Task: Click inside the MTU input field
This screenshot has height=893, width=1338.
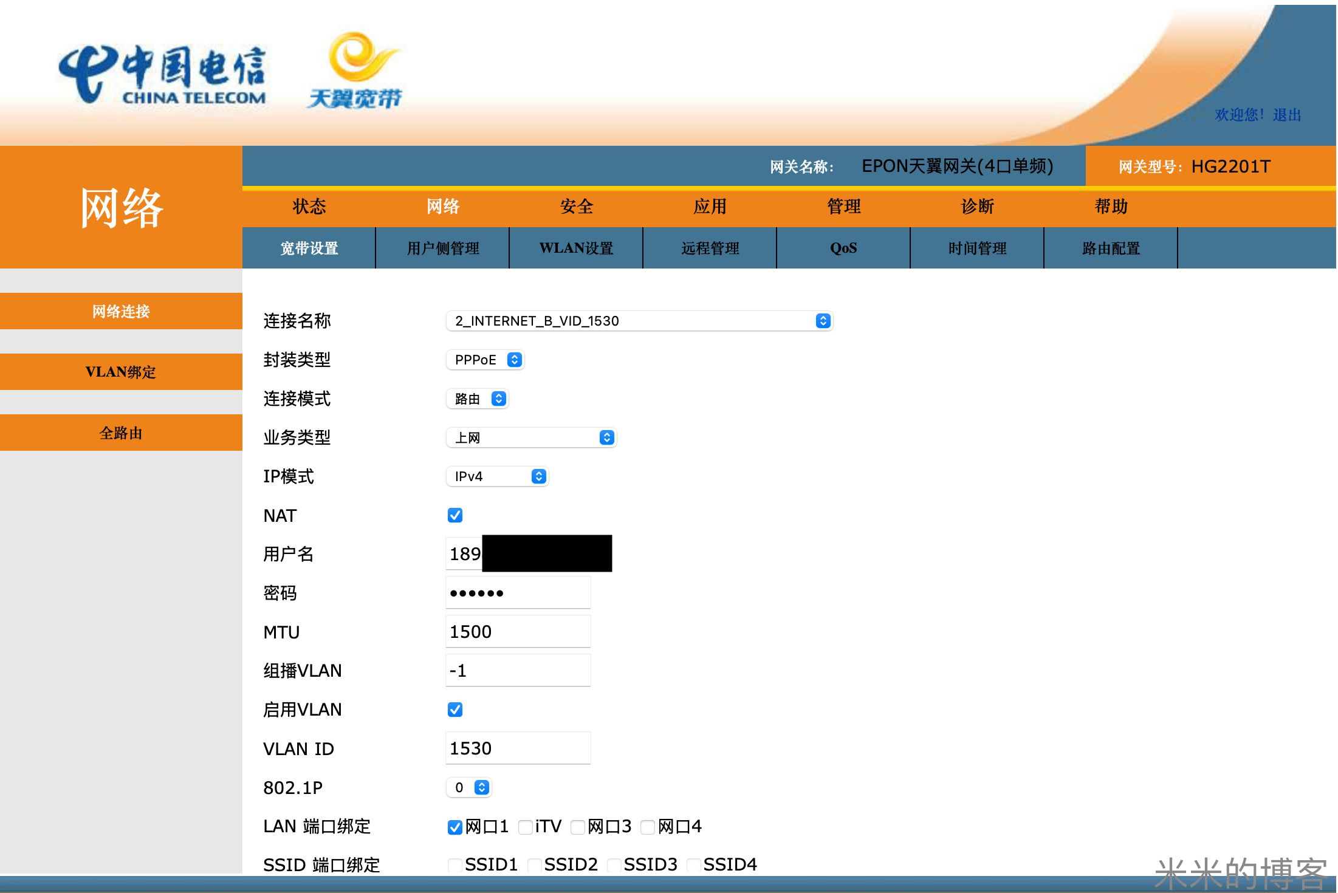Action: (x=518, y=631)
